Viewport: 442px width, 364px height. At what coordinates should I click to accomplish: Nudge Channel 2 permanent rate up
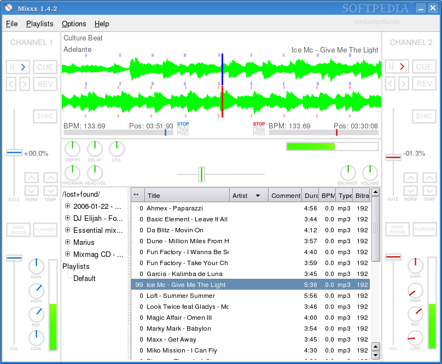click(410, 178)
